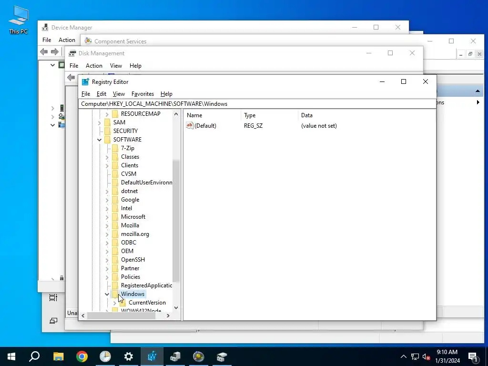Expand the CurrentVersion key
The image size is (488, 366).
click(x=114, y=303)
